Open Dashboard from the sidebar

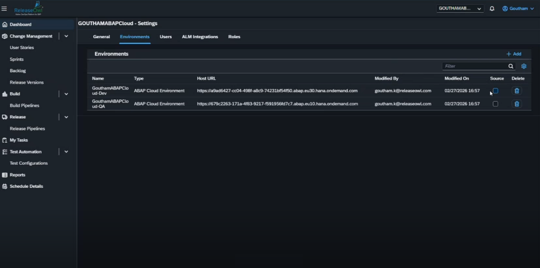pos(21,24)
